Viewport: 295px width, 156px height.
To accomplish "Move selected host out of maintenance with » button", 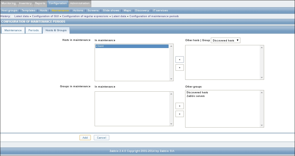I will [179, 67].
